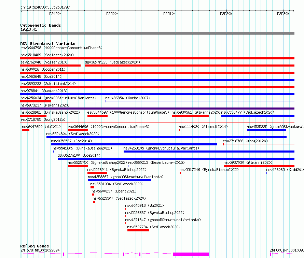Open nsv1114030 Alsmadi2014 variant
304x258 pixels.
point(179,130)
